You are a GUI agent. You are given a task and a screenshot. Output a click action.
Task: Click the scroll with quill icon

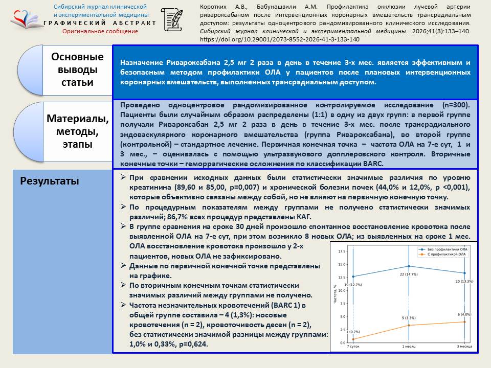click(172, 19)
